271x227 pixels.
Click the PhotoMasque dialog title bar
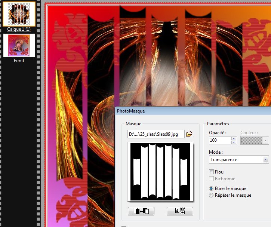pos(187,111)
